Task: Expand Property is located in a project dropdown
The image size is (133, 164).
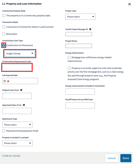Action: point(17,143)
